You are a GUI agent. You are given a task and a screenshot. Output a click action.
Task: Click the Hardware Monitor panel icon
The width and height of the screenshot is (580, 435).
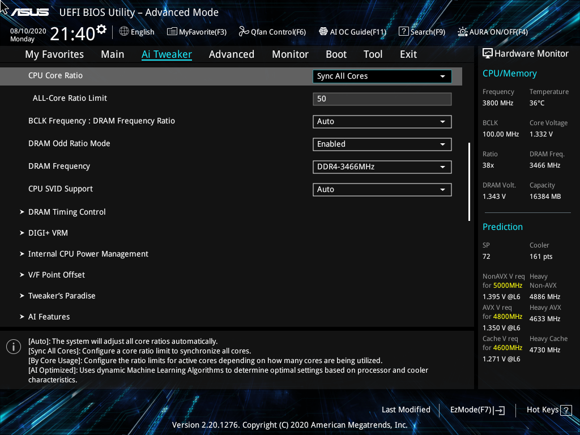click(x=488, y=53)
